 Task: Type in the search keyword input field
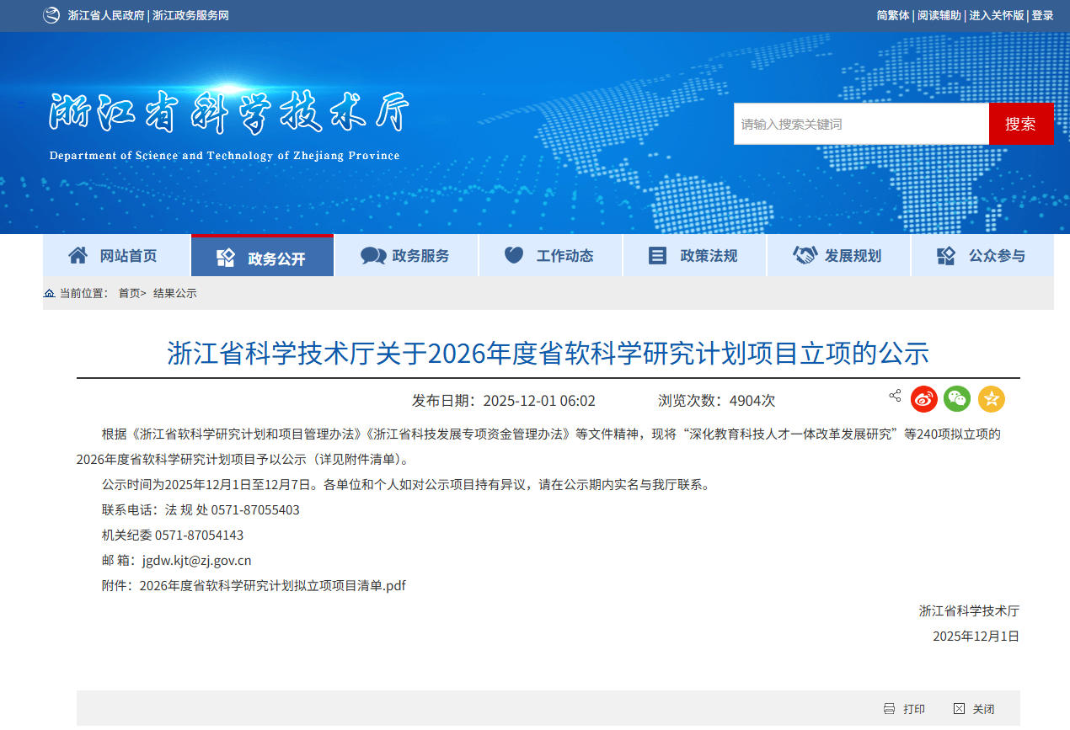860,124
